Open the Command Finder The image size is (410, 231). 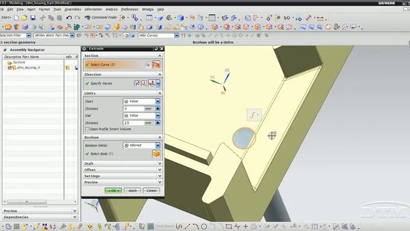(101, 17)
